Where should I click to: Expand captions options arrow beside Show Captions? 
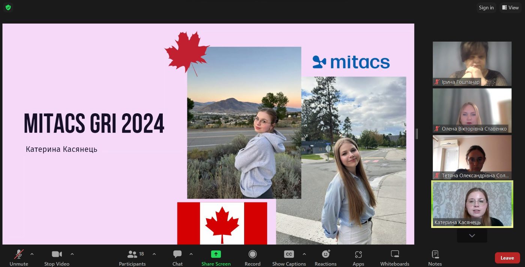click(304, 254)
